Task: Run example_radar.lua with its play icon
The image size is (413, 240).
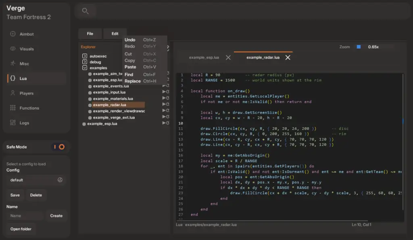Action: pos(164,104)
